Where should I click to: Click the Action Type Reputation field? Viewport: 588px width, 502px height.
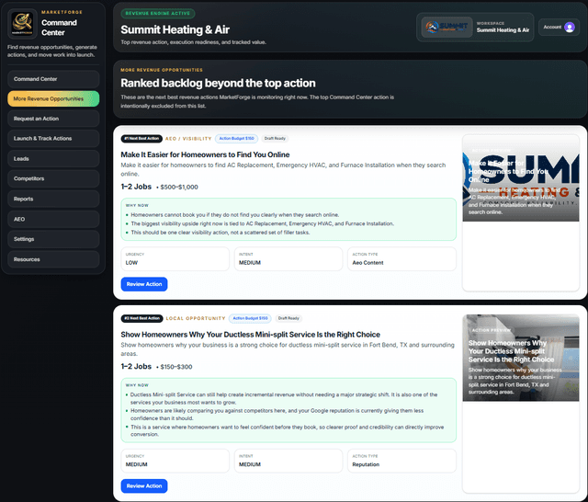click(x=401, y=461)
